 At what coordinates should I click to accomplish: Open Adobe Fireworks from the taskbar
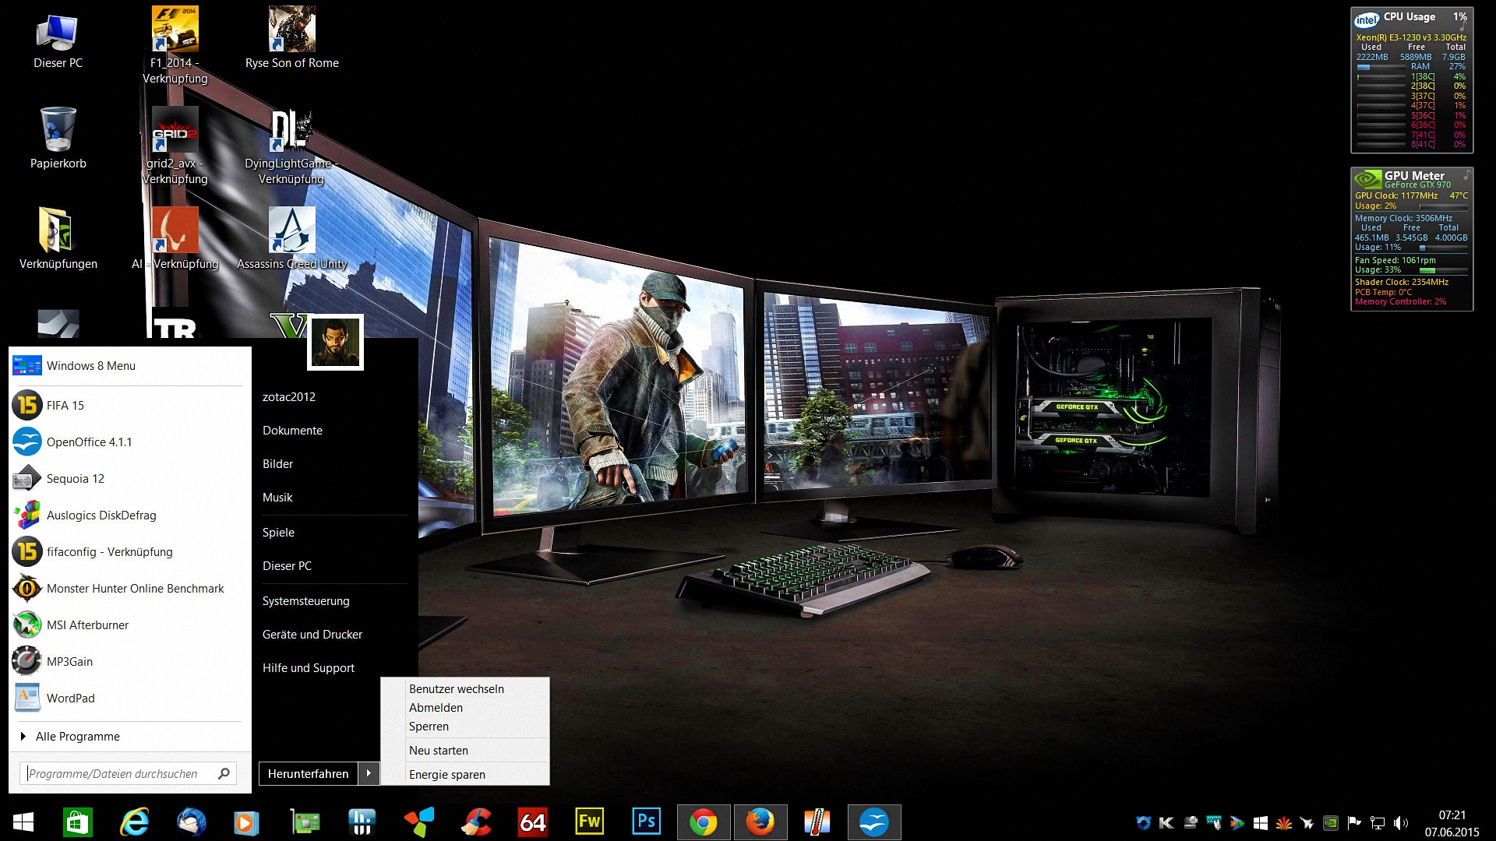pyautogui.click(x=589, y=822)
